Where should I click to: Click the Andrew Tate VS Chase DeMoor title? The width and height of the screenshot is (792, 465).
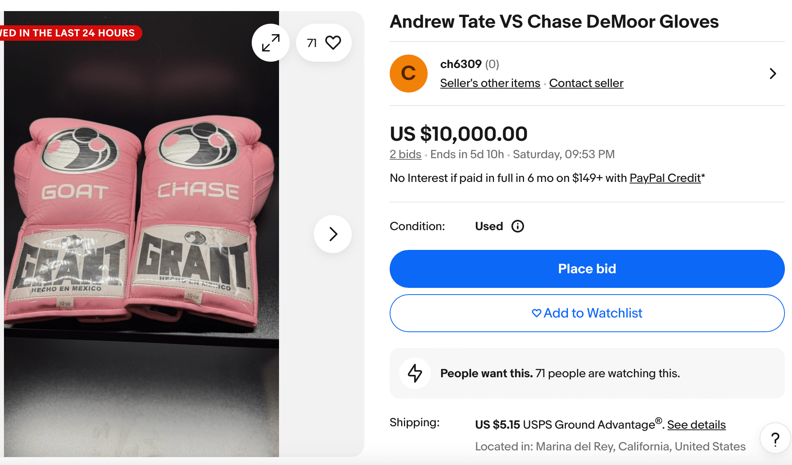tap(554, 21)
